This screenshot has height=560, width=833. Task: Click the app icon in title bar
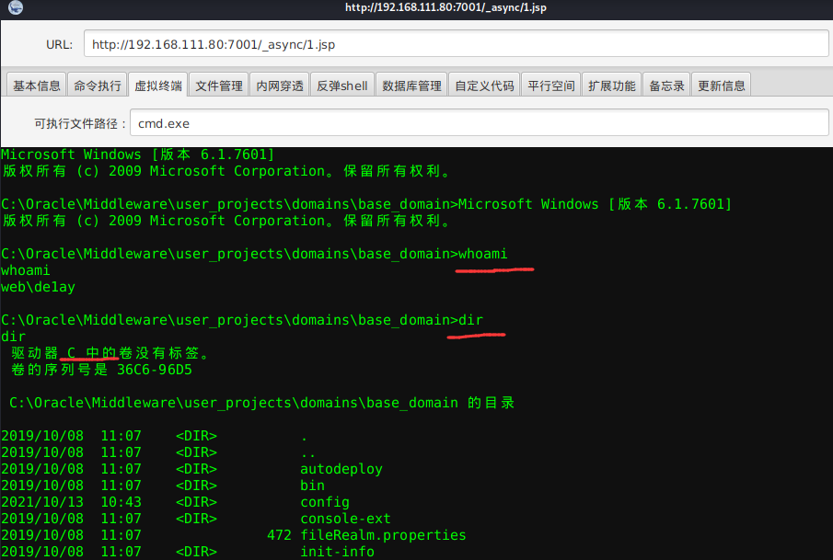point(16,7)
